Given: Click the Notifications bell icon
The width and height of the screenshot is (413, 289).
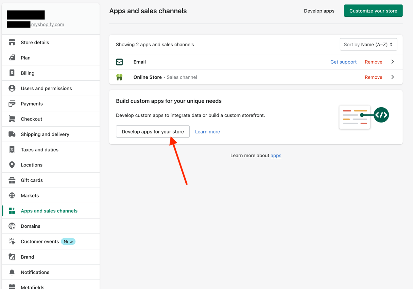Looking at the screenshot, I should click(12, 272).
